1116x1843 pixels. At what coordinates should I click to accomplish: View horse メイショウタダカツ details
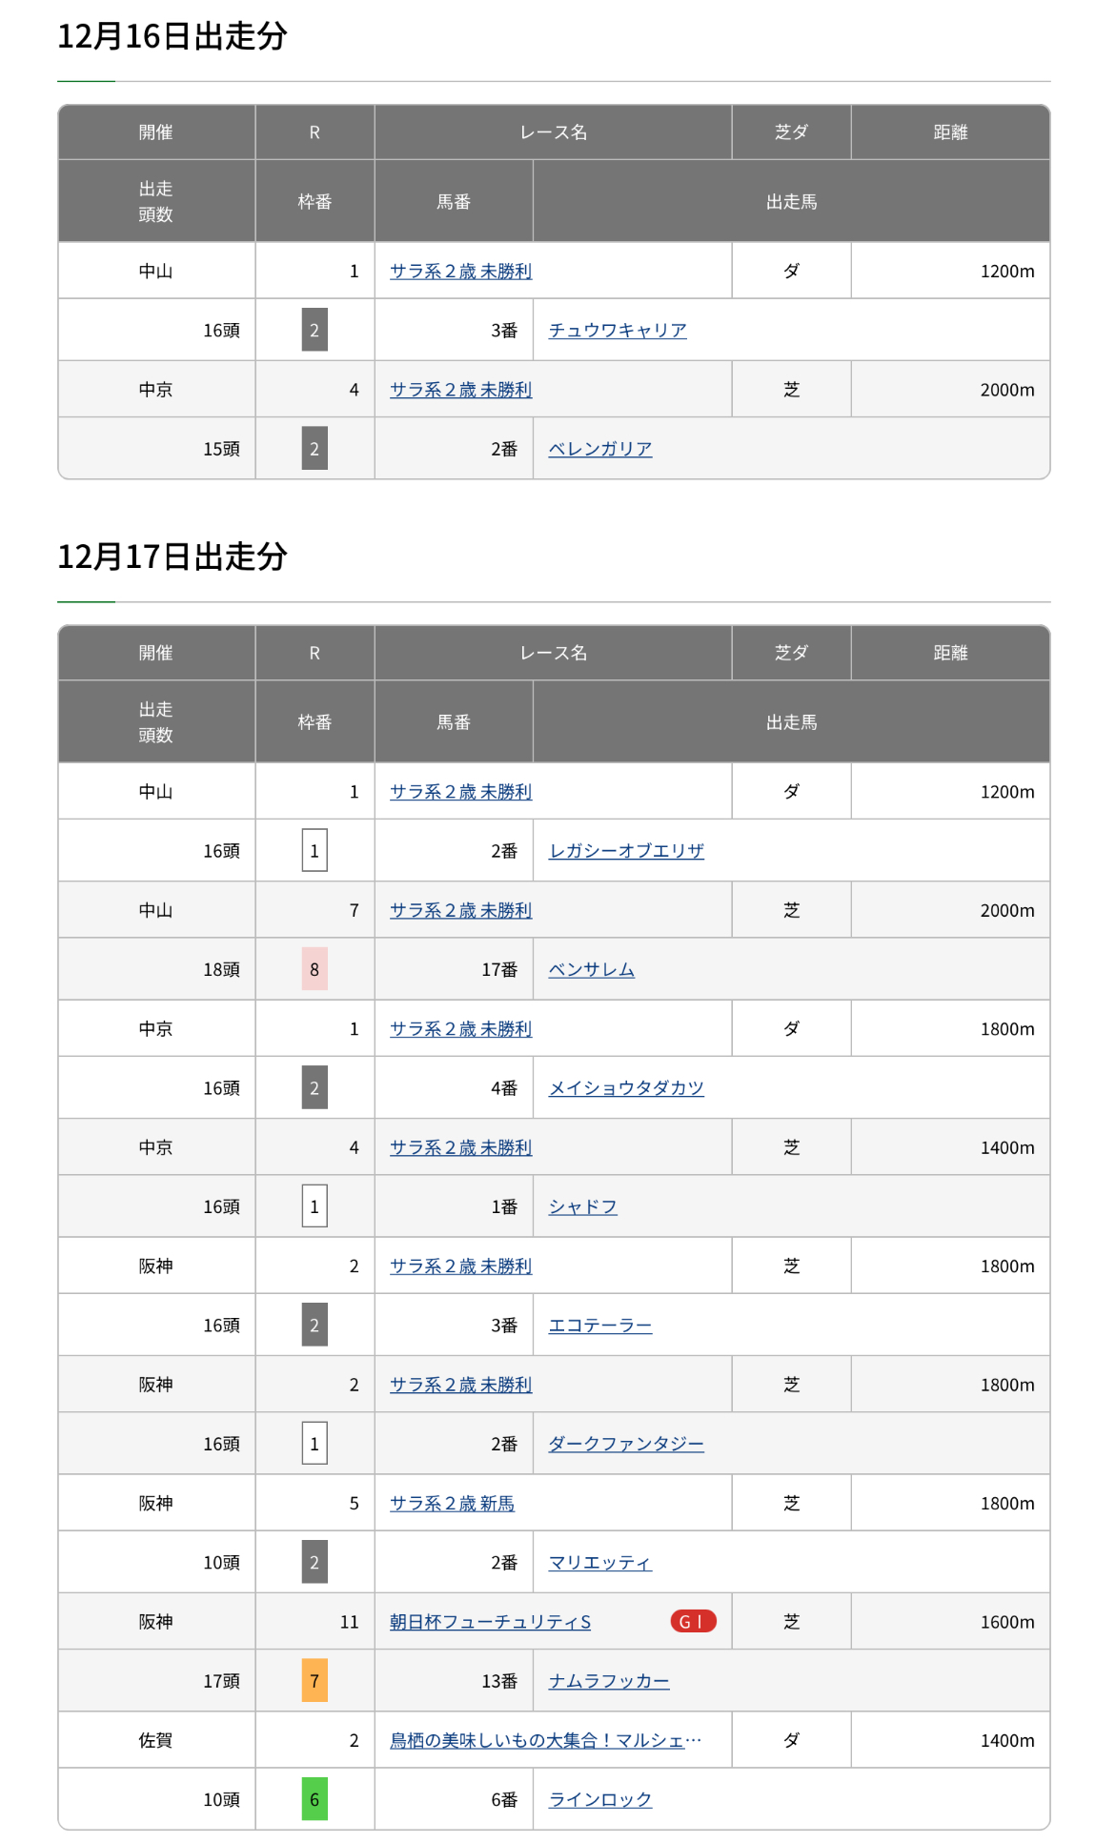[626, 1088]
